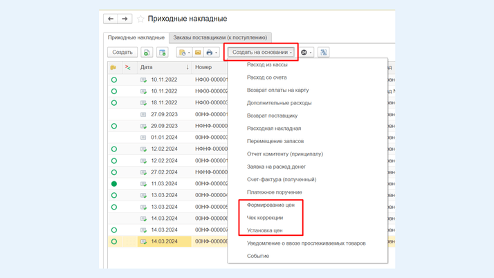Toggle the filled green status circle for 11.03.2024
This screenshot has width=494, height=278.
(114, 184)
